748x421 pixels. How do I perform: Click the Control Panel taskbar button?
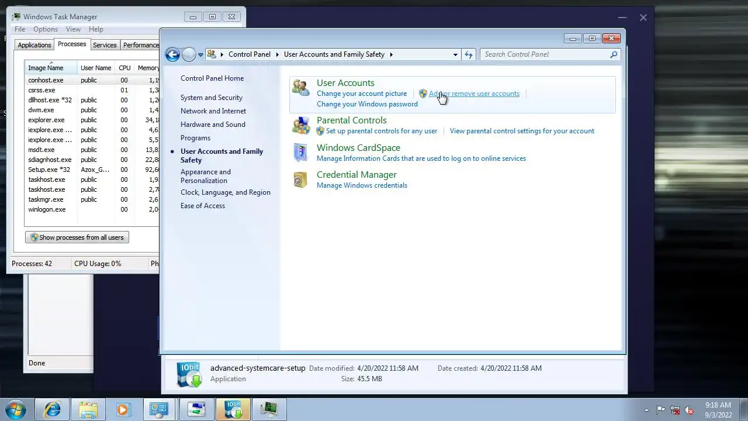click(x=160, y=409)
